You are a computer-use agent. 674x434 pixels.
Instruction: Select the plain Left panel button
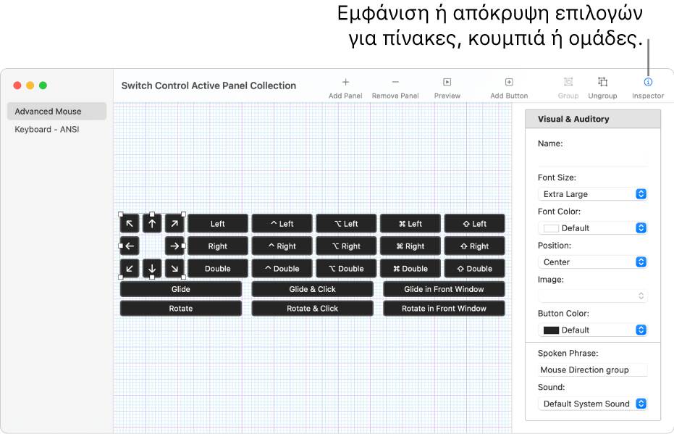(218, 224)
